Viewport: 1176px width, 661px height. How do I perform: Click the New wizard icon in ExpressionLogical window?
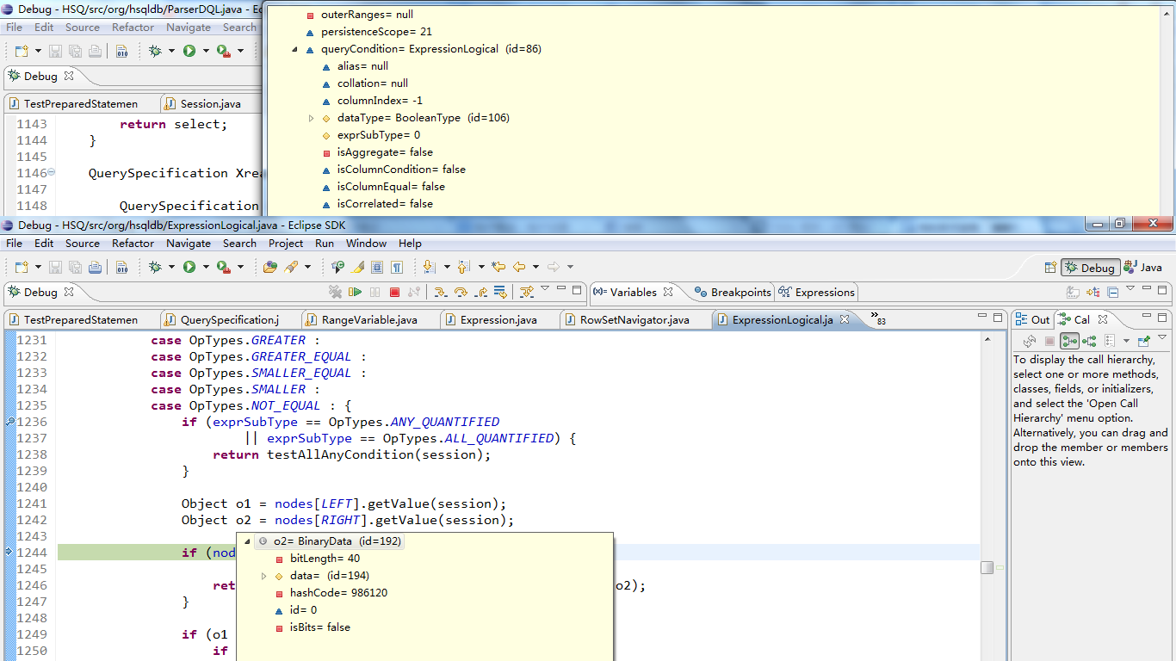click(21, 267)
